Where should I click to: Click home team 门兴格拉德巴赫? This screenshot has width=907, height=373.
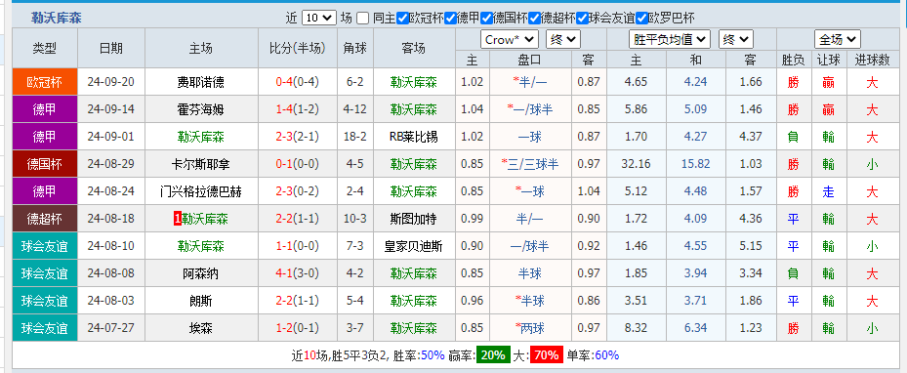201,191
